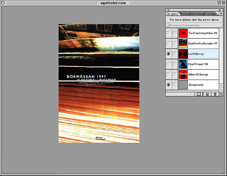Viewport: 227px width, 176px height.
Task: Hide the Background layer eye
Action: [168, 85]
